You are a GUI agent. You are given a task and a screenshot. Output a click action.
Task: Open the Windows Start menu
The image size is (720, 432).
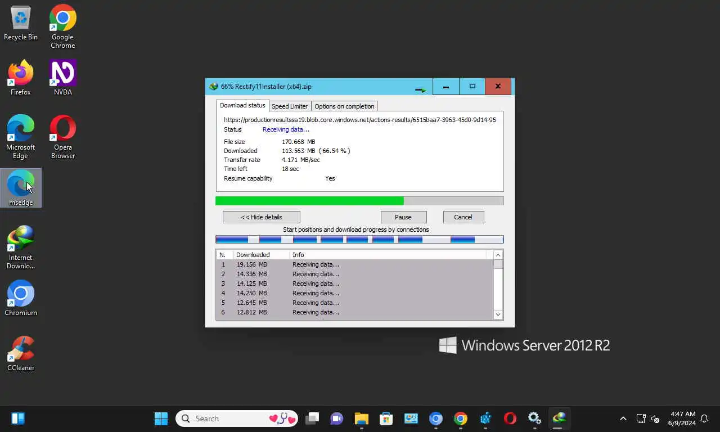click(x=161, y=418)
